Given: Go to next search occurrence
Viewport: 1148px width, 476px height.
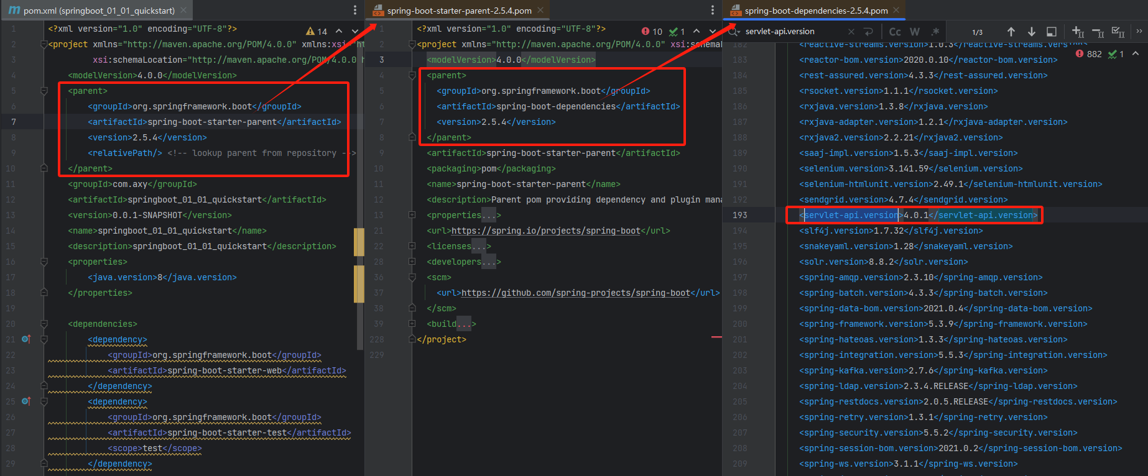Looking at the screenshot, I should [x=1032, y=32].
